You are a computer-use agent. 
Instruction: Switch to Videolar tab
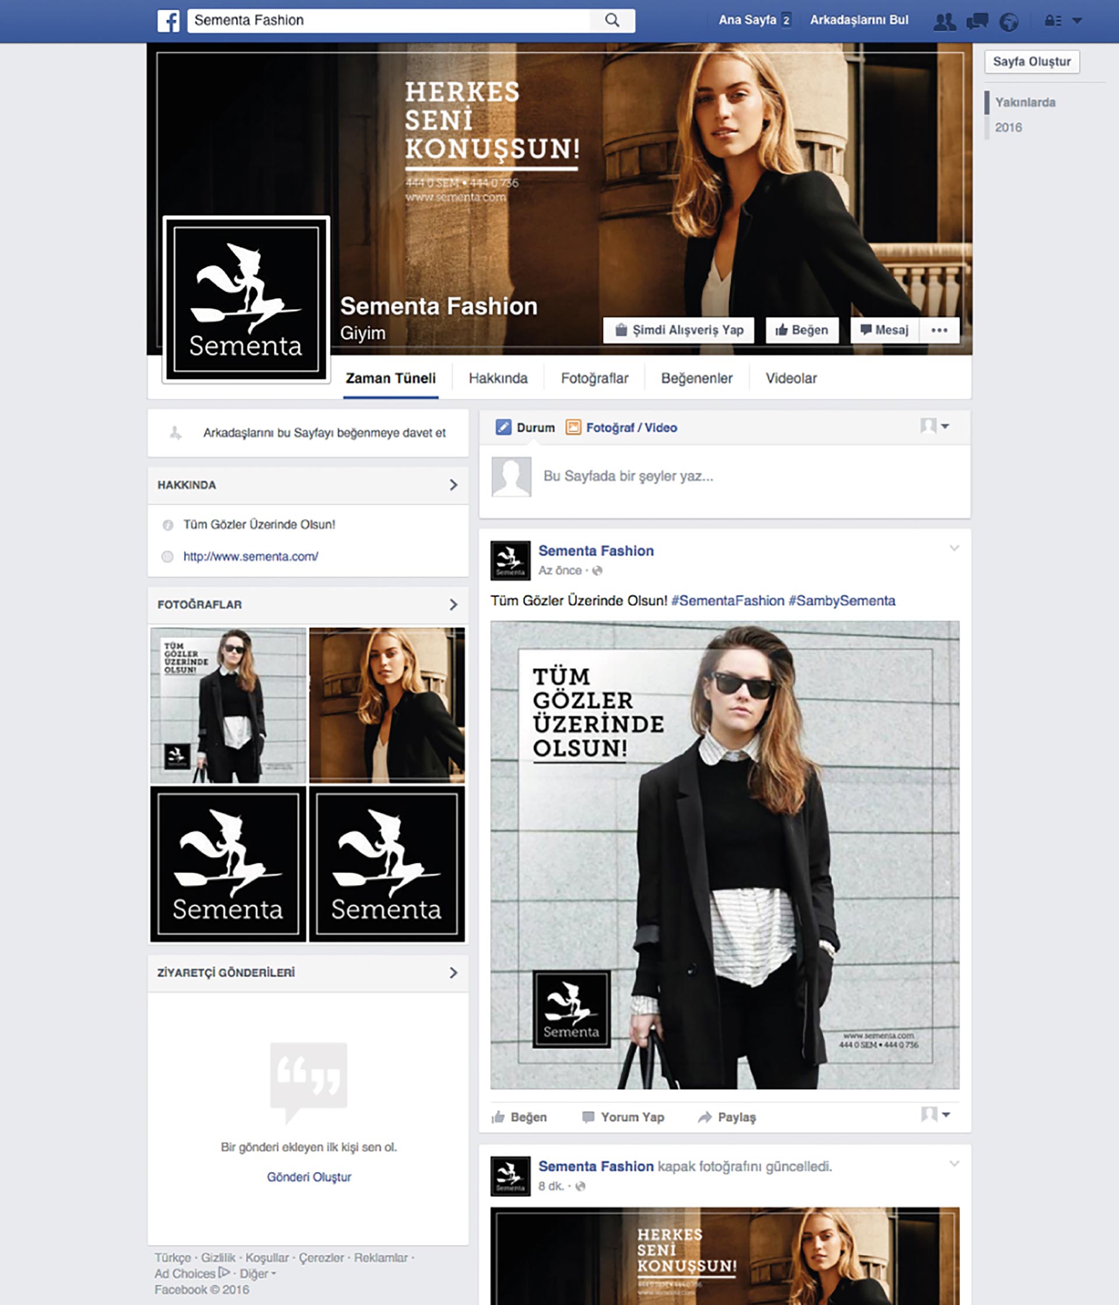(791, 378)
